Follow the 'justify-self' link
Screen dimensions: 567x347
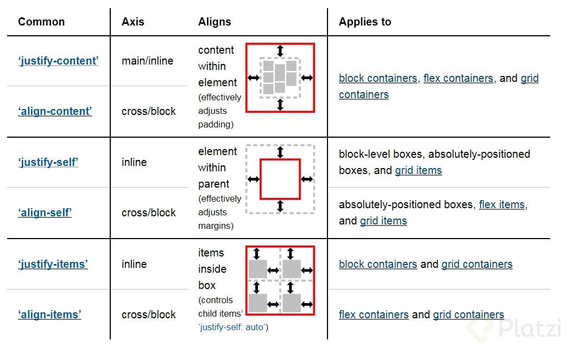[48, 162]
